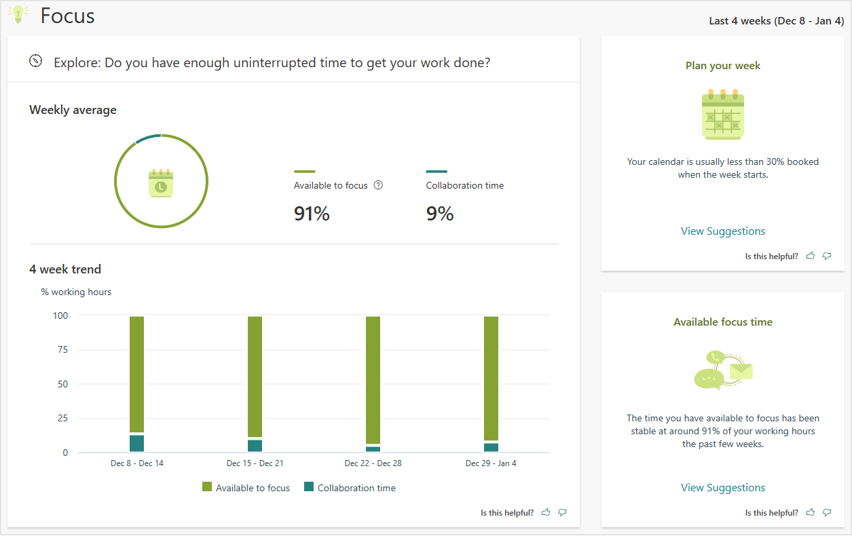This screenshot has width=852, height=536.
Task: Click the Last 4 weeks date range label
Action: 776,21
